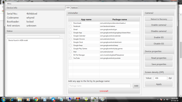Click the background browser window scrollbar
Screen dimensions: 182x102
click(181, 50)
